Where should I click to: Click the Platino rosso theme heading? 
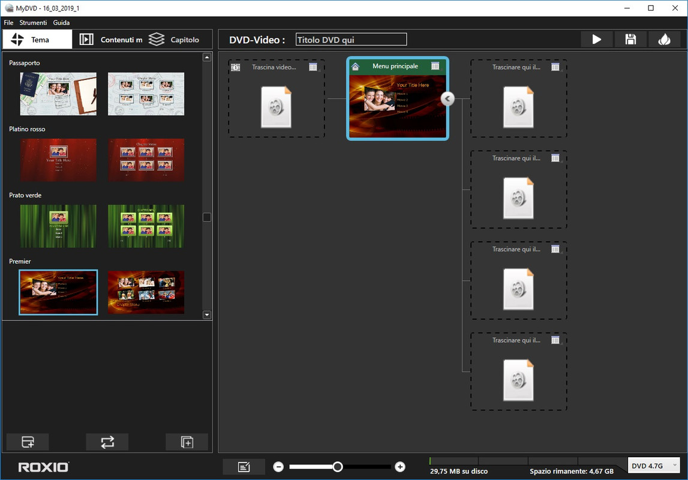tap(27, 129)
